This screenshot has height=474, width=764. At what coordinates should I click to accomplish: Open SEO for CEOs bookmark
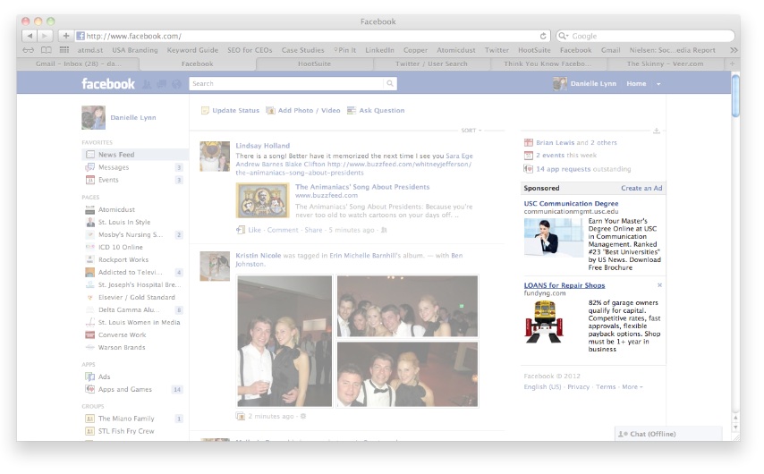[x=250, y=50]
